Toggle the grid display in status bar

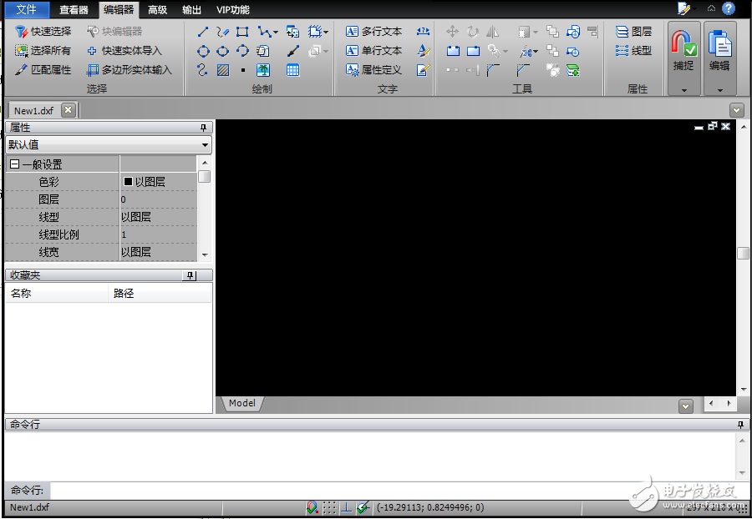(329, 507)
